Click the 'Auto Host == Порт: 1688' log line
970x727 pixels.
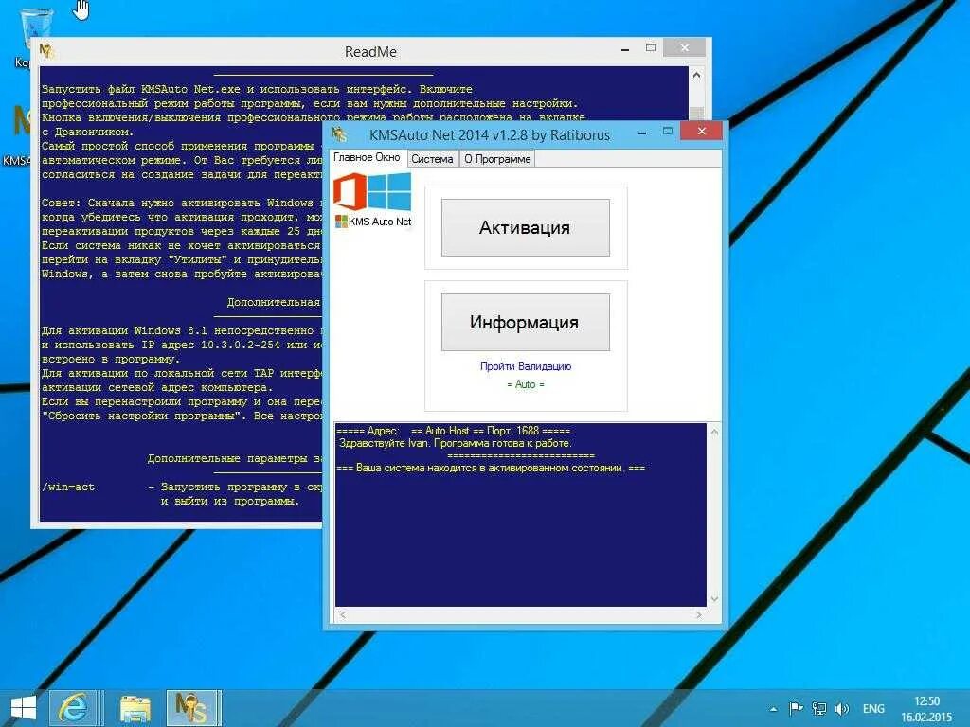(454, 431)
